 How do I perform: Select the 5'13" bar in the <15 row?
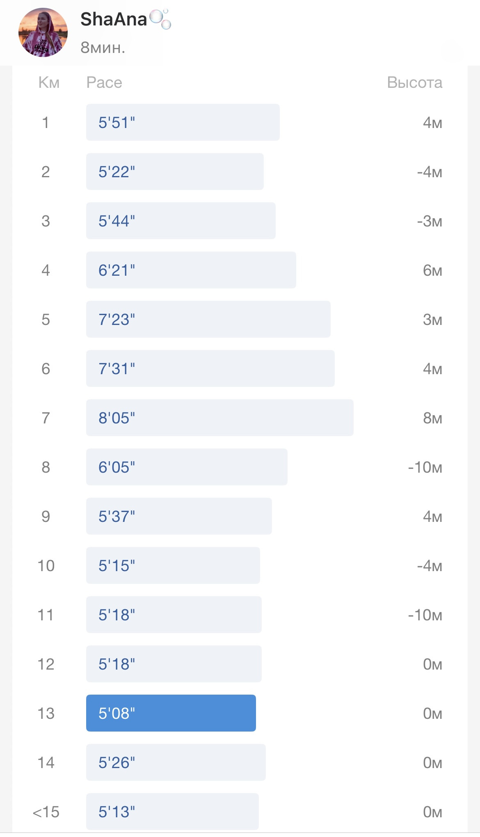[172, 812]
